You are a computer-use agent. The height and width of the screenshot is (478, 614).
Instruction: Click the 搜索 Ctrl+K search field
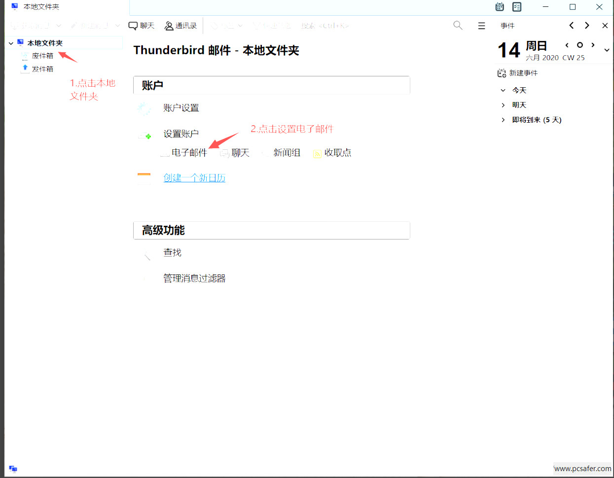click(x=325, y=26)
